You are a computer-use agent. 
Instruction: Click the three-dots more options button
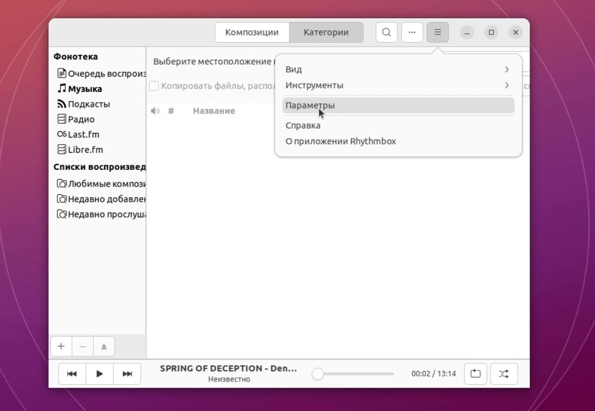(x=412, y=32)
